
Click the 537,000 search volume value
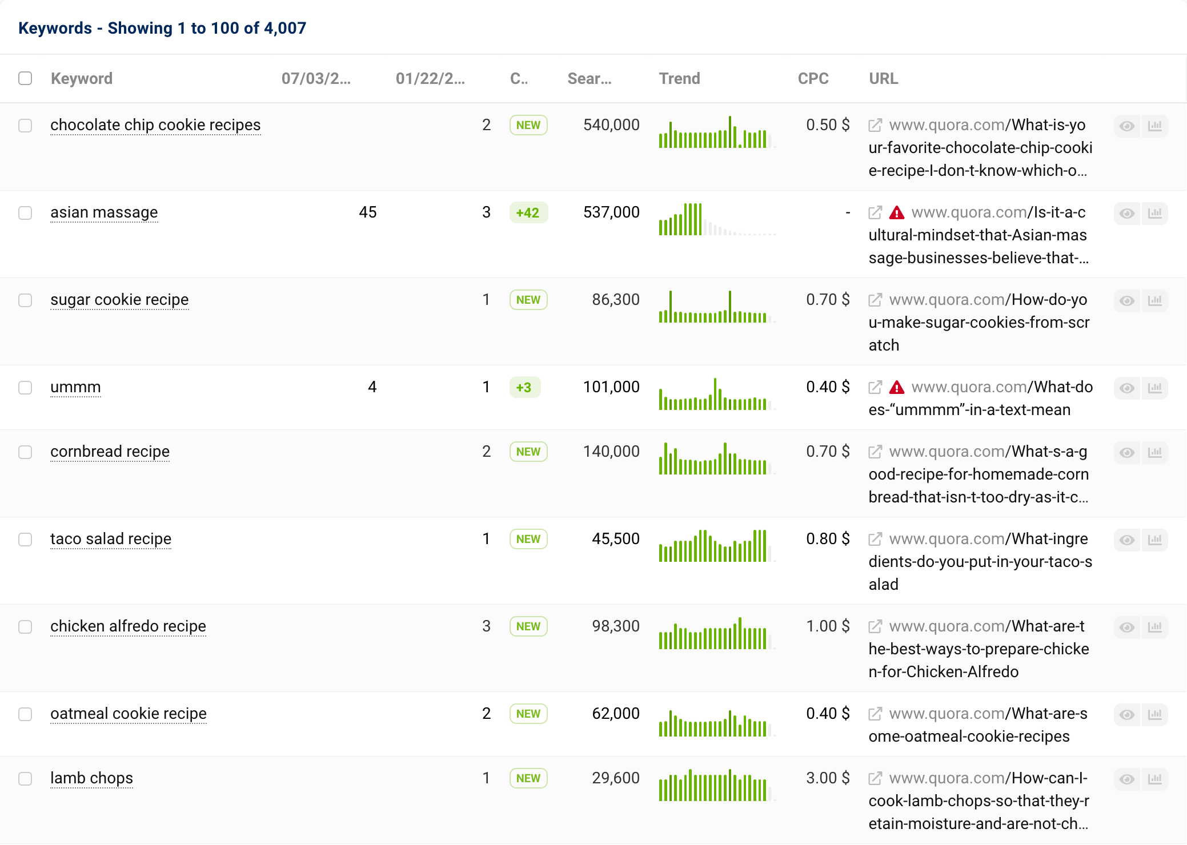pos(611,212)
